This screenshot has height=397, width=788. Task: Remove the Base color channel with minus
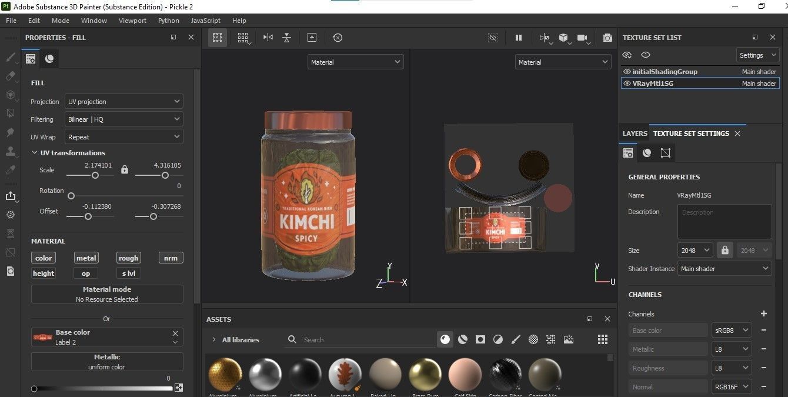[x=764, y=330]
